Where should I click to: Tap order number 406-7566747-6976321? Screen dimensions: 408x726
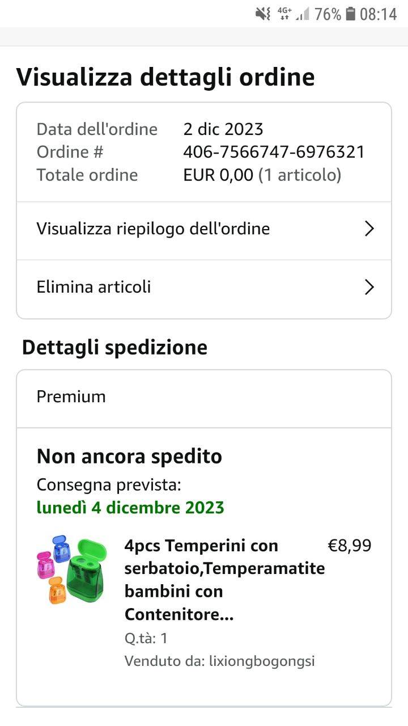click(x=274, y=152)
